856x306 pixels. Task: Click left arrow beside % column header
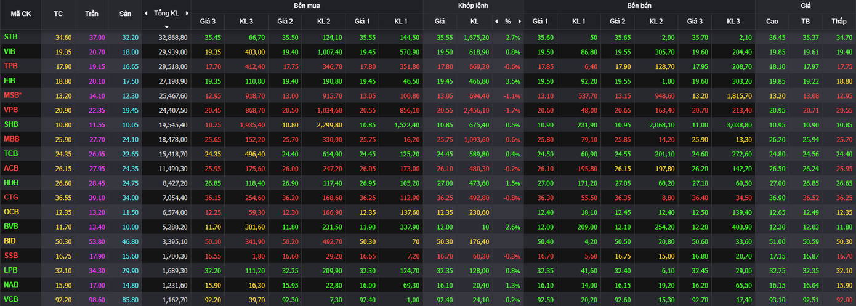(x=496, y=22)
